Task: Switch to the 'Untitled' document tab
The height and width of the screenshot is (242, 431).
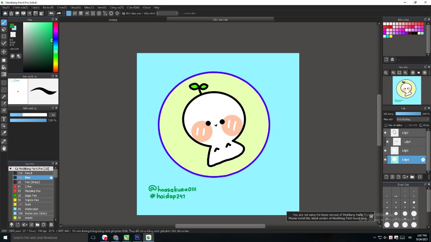Action: coord(113,20)
